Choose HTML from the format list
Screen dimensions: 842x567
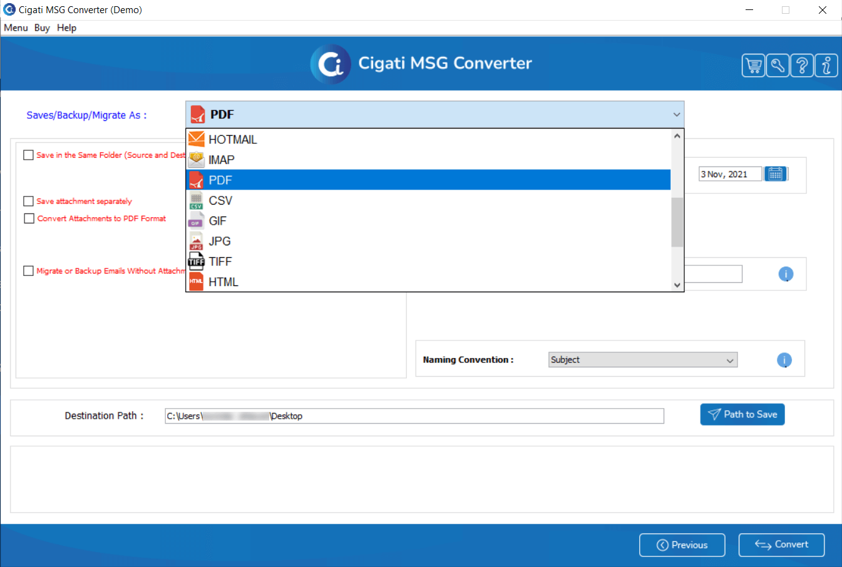coord(429,282)
